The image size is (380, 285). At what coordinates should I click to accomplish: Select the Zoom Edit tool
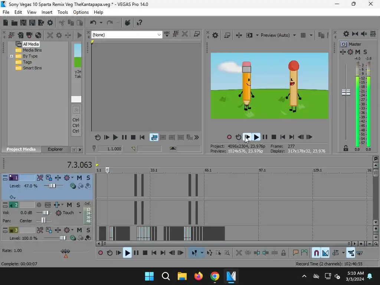227,253
